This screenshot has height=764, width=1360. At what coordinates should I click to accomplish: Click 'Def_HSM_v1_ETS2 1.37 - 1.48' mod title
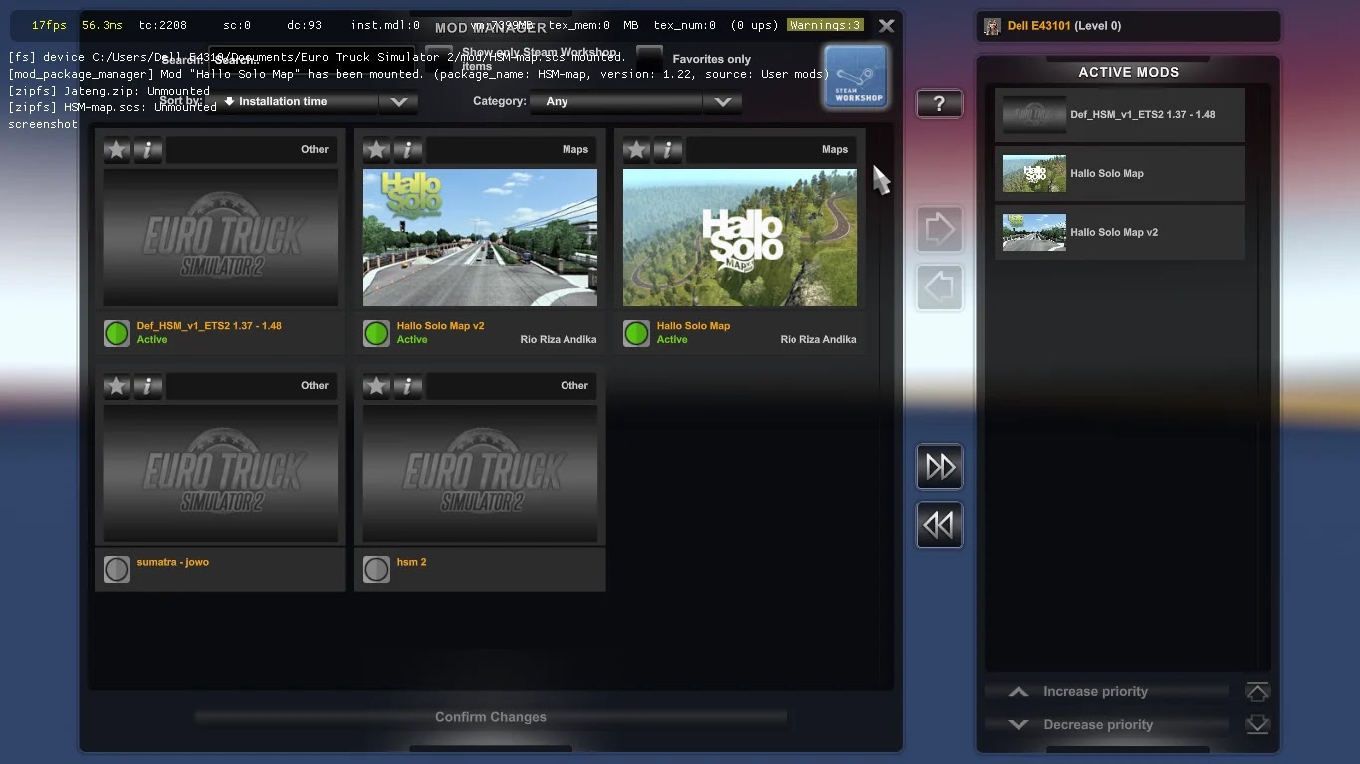coord(209,326)
